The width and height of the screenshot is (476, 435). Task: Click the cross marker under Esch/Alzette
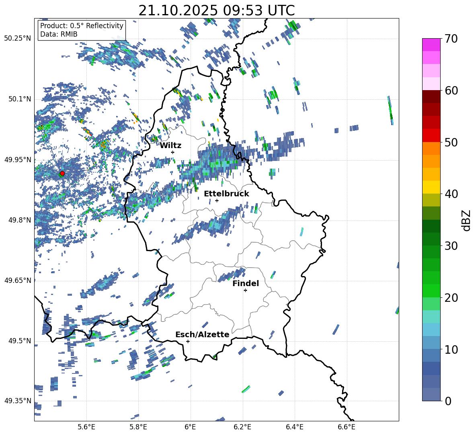(188, 341)
